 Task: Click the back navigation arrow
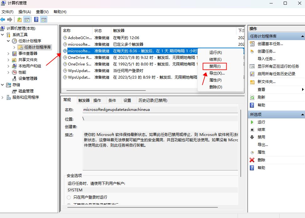tap(3, 19)
